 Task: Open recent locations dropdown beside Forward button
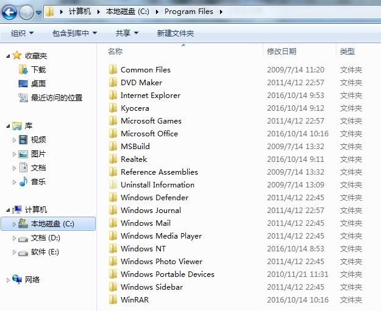38,12
